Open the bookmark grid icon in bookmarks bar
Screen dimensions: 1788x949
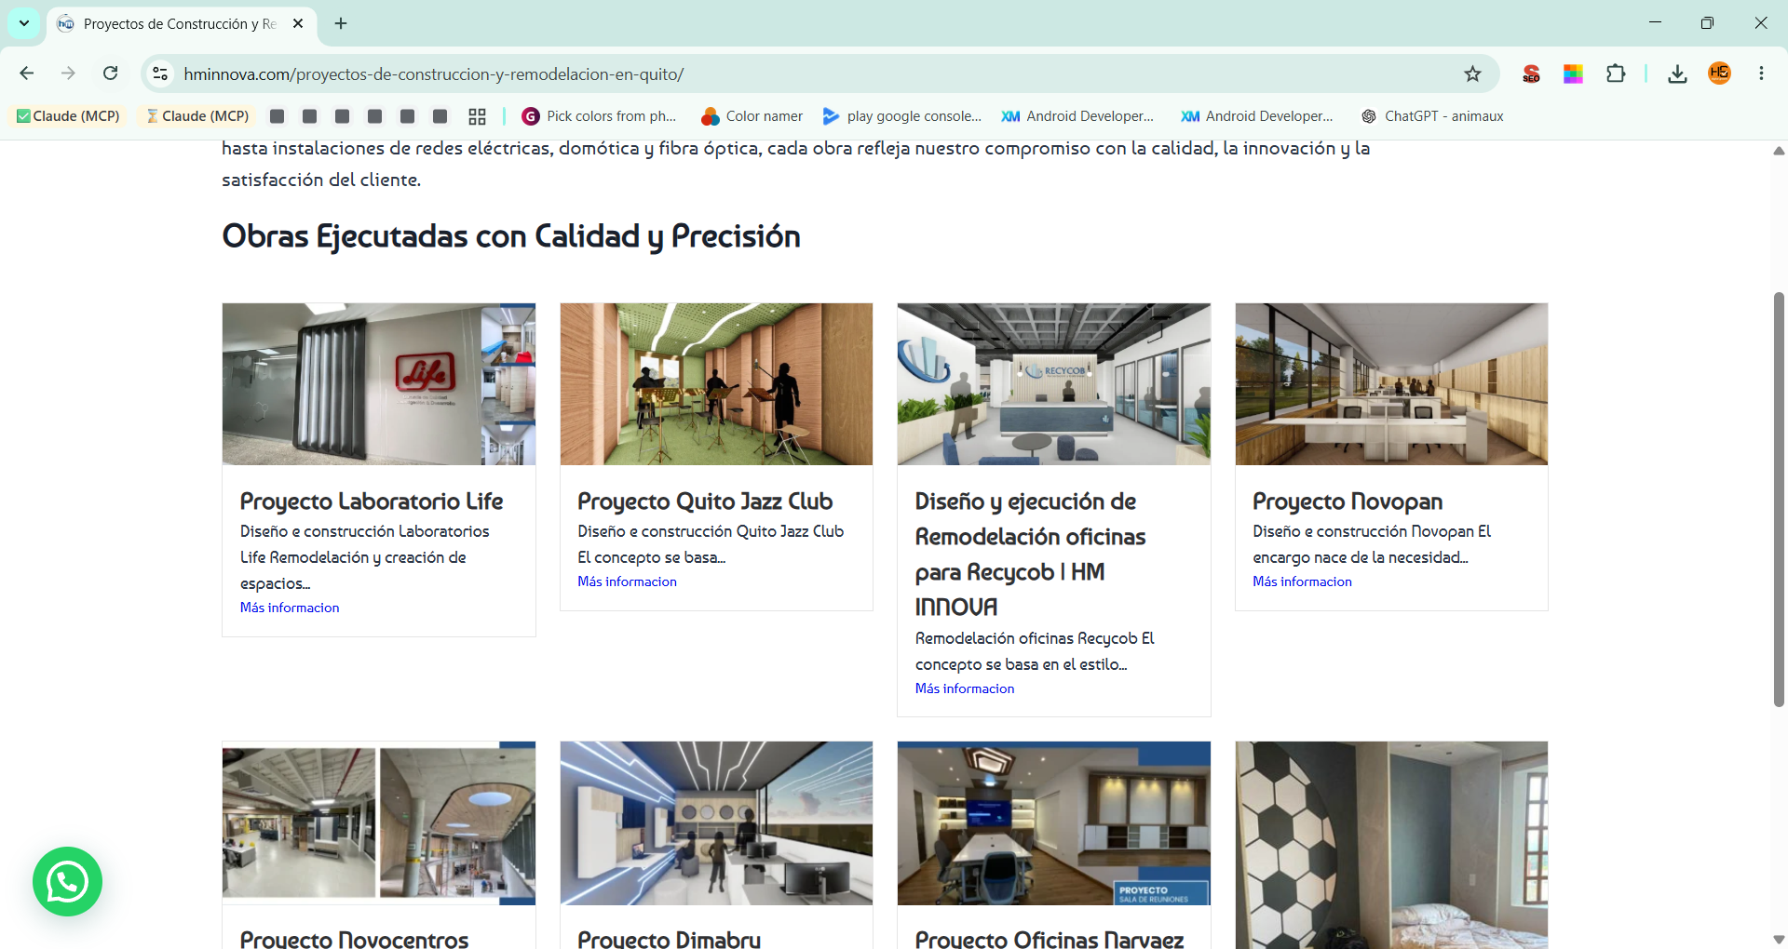[x=477, y=116]
